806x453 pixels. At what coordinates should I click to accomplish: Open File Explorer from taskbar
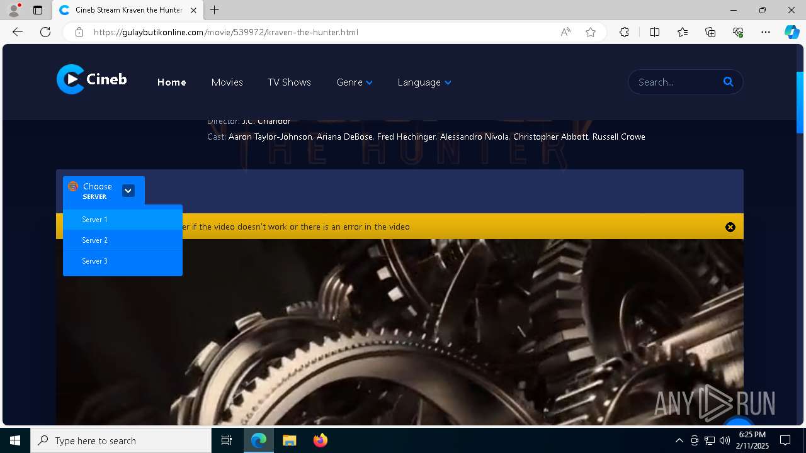290,440
